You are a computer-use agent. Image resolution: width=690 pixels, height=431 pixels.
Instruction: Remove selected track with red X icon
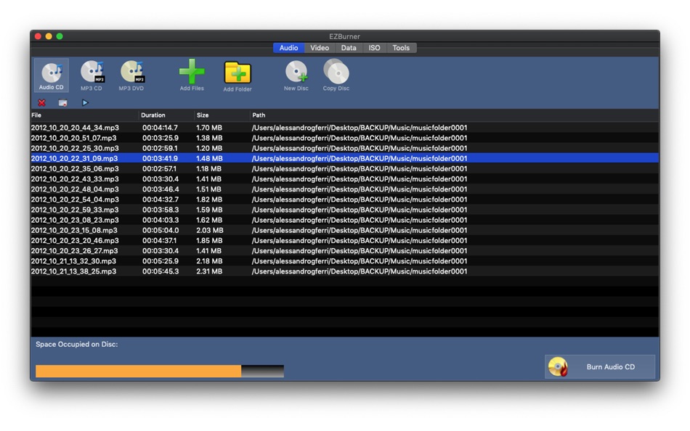[x=42, y=103]
